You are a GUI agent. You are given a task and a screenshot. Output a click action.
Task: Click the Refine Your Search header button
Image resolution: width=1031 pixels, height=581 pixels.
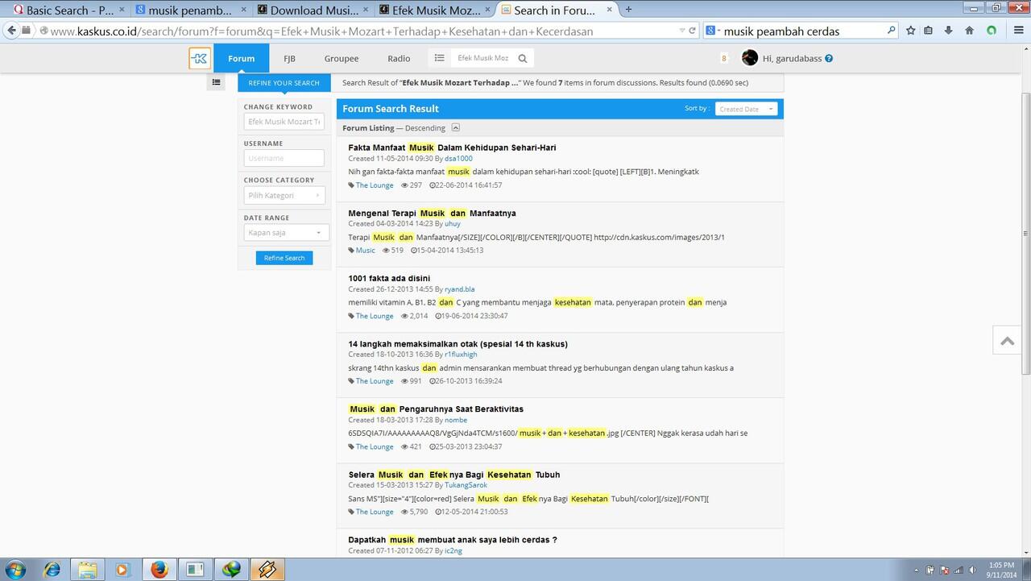click(284, 82)
